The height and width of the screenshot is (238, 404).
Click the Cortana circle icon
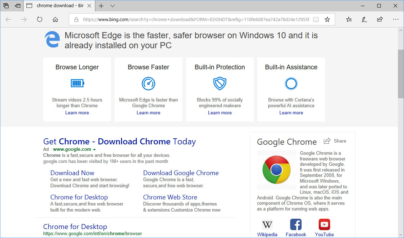click(x=291, y=84)
